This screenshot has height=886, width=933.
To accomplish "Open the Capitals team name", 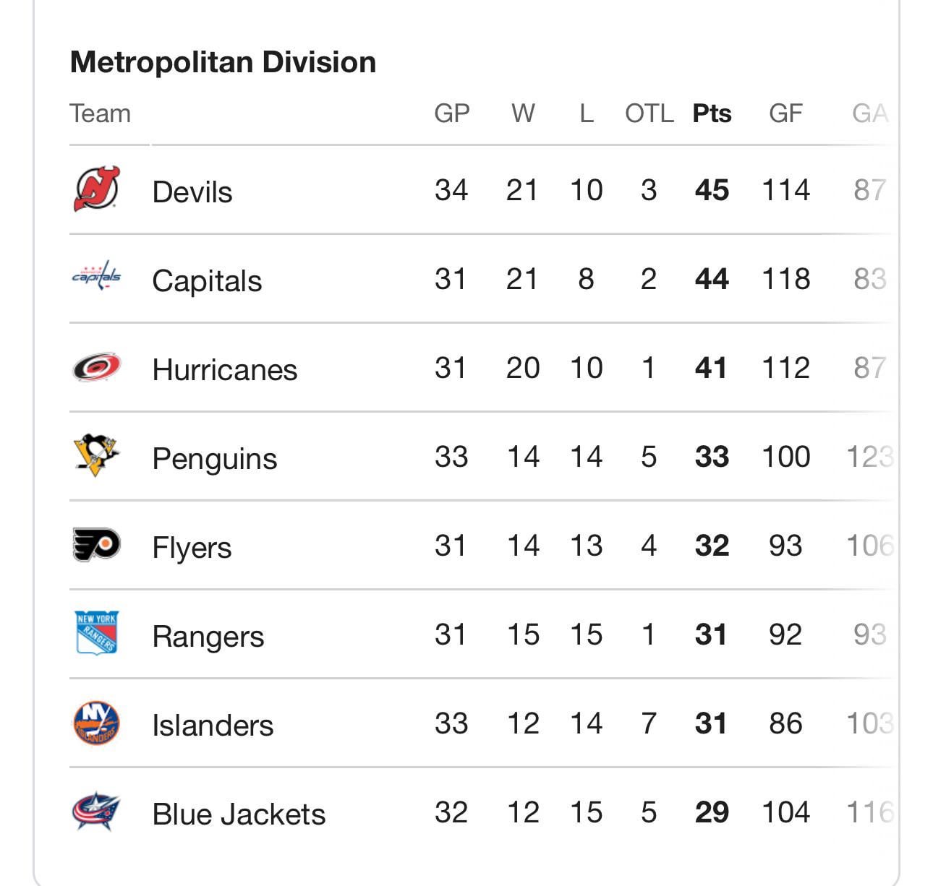I will 207,281.
